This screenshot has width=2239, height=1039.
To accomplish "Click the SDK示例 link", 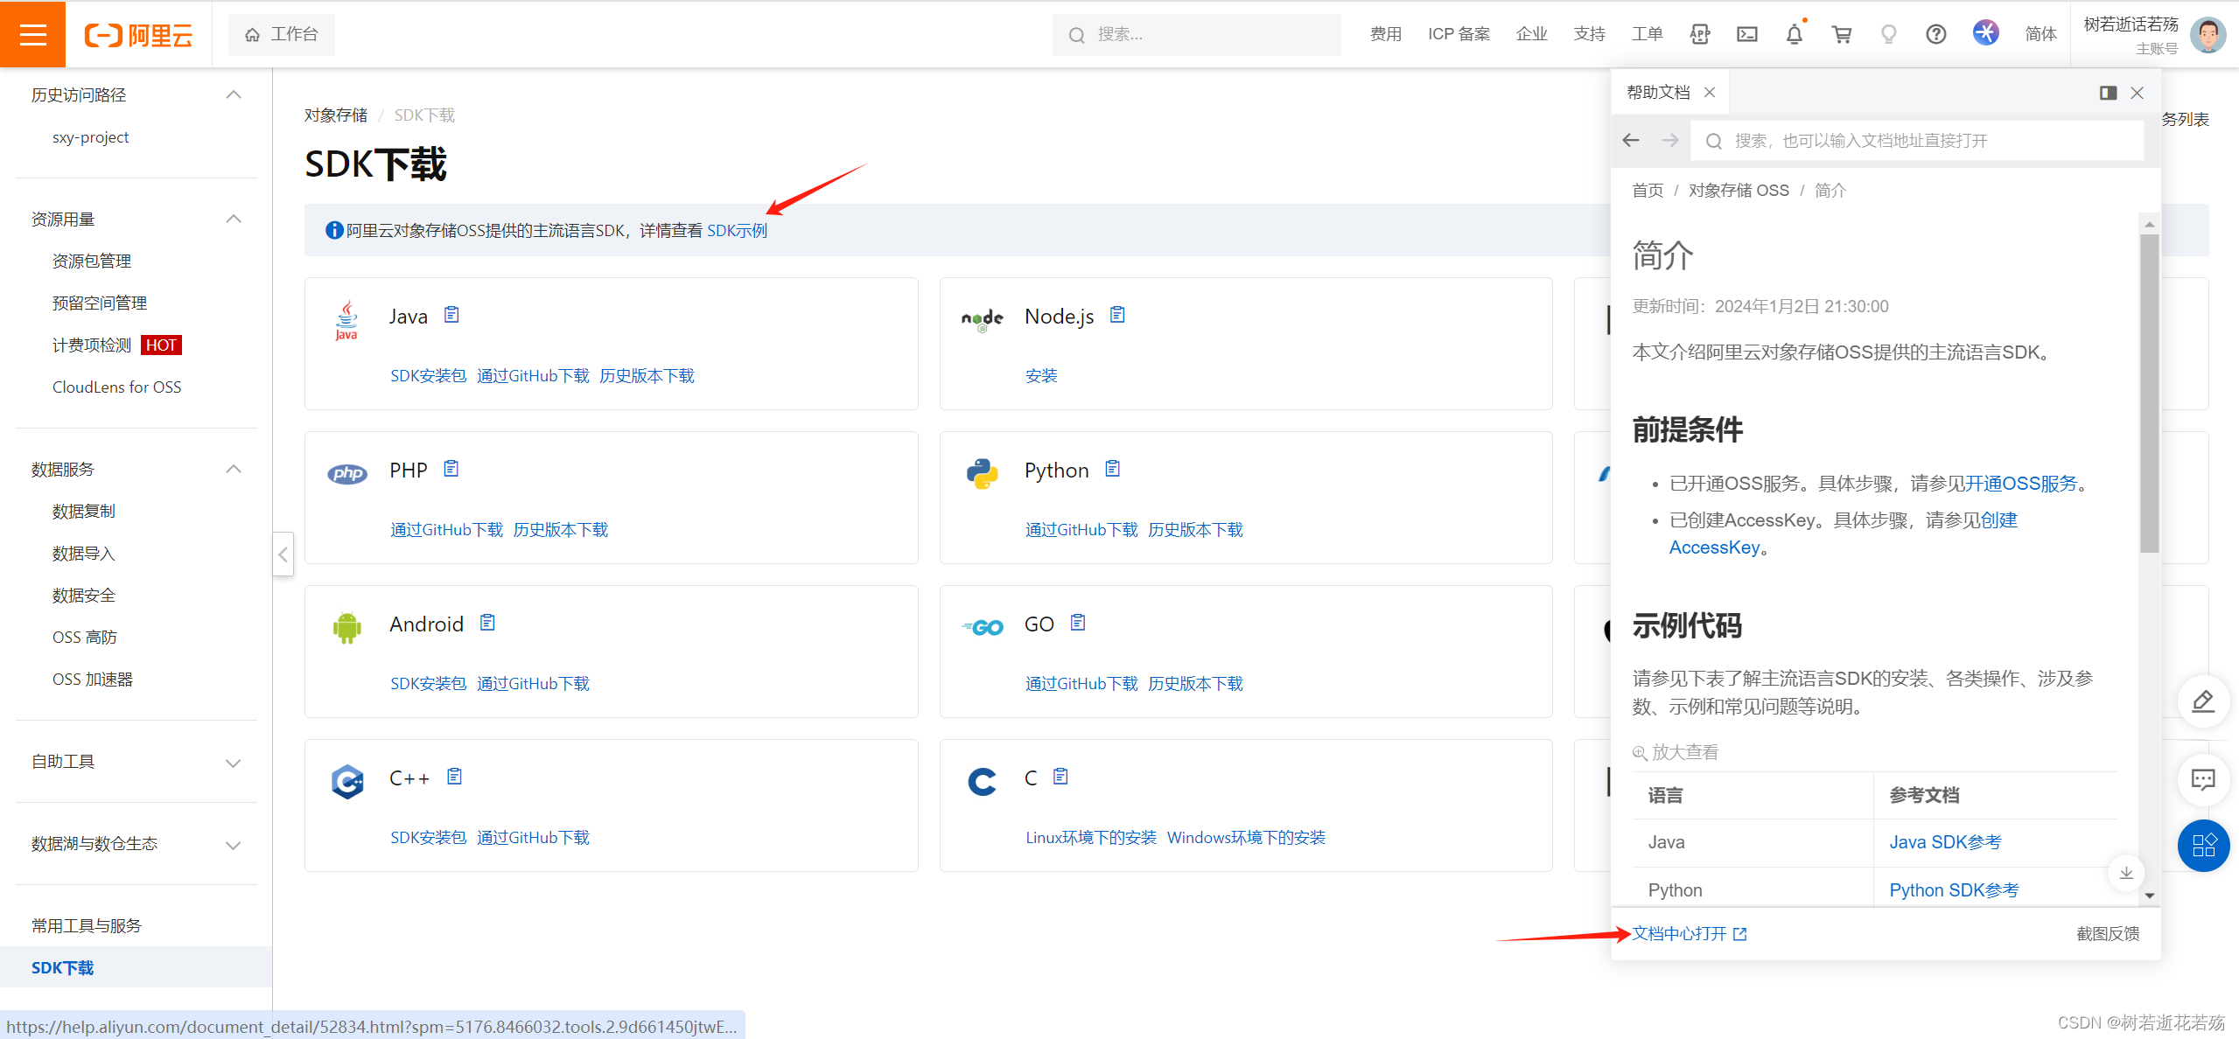I will pos(737,230).
